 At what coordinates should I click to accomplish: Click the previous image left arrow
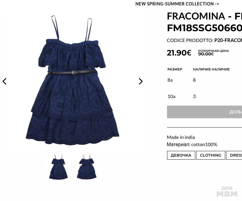tap(4, 81)
